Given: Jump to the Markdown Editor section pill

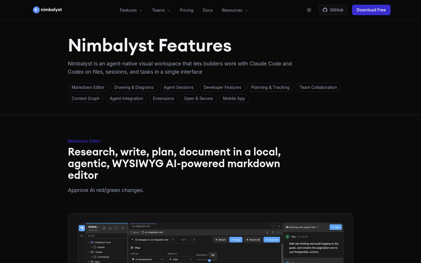Looking at the screenshot, I should pyautogui.click(x=88, y=87).
